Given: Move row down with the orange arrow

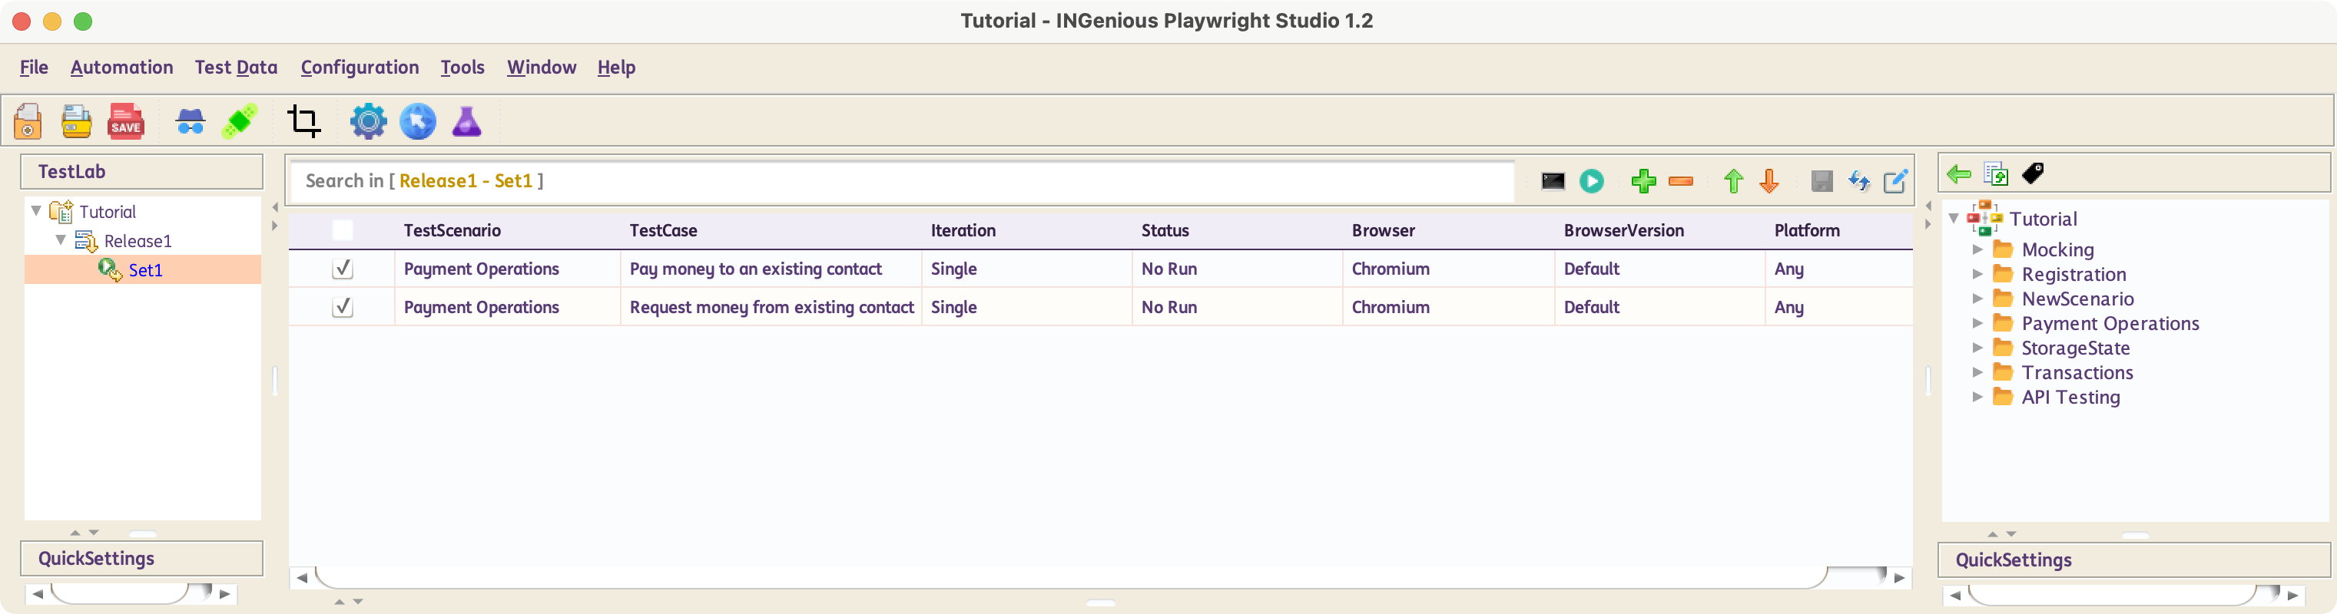Looking at the screenshot, I should tap(1768, 181).
